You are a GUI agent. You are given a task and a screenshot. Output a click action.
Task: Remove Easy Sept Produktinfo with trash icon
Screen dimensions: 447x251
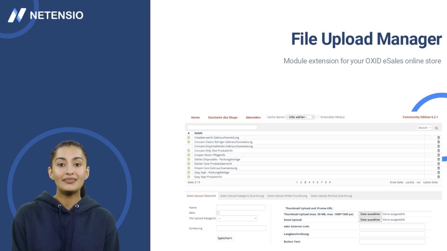point(439,177)
